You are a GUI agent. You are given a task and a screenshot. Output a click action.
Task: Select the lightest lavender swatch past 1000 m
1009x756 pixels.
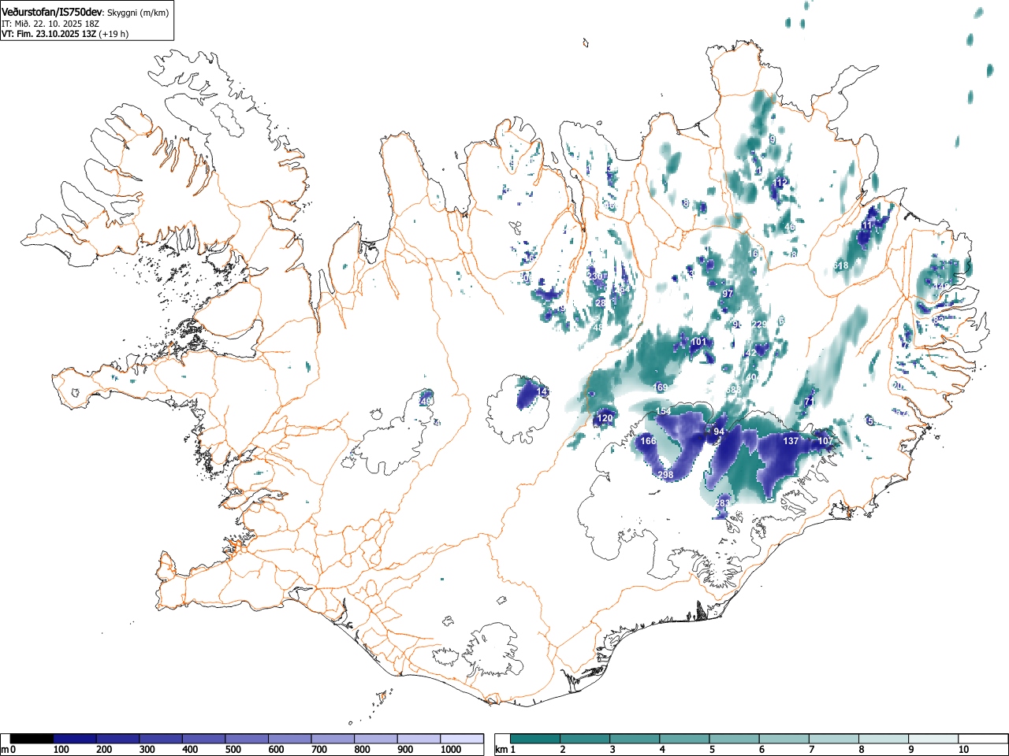pyautogui.click(x=462, y=739)
